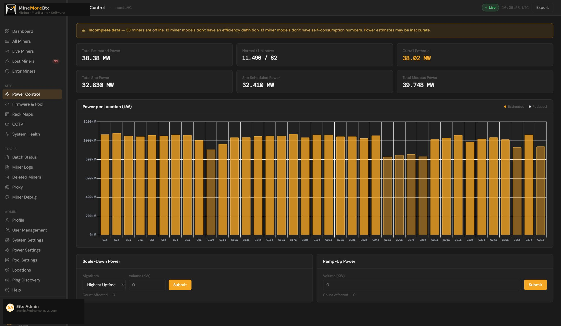Open the CCTV view
Image resolution: width=561 pixels, height=326 pixels.
pyautogui.click(x=18, y=124)
